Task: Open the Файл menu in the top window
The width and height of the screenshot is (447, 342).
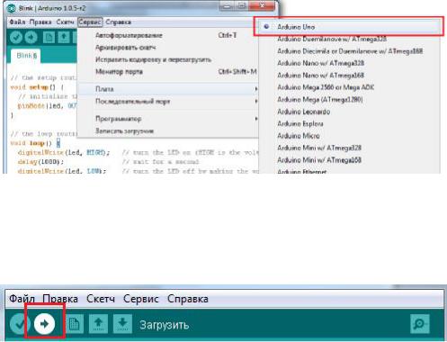Action: [x=17, y=22]
